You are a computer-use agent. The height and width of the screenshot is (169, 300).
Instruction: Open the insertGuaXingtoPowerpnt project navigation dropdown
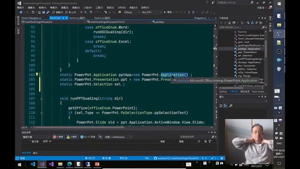[x=53, y=22]
